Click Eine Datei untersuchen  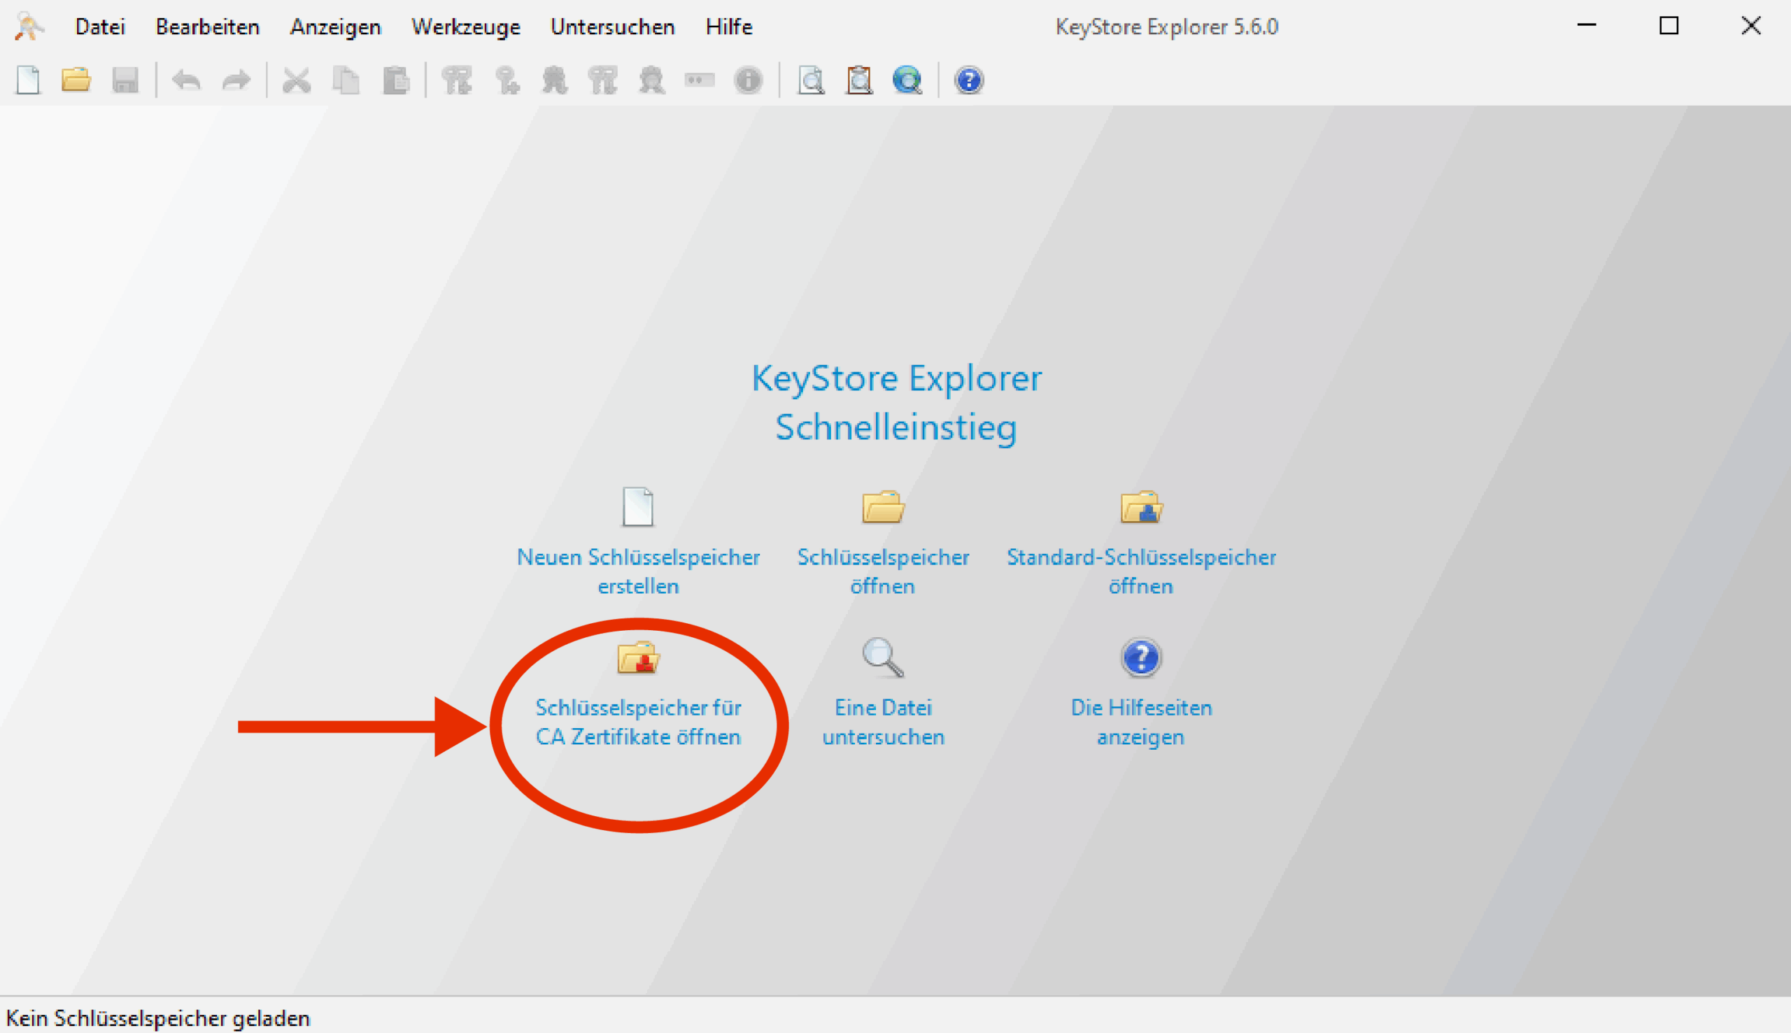coord(883,693)
